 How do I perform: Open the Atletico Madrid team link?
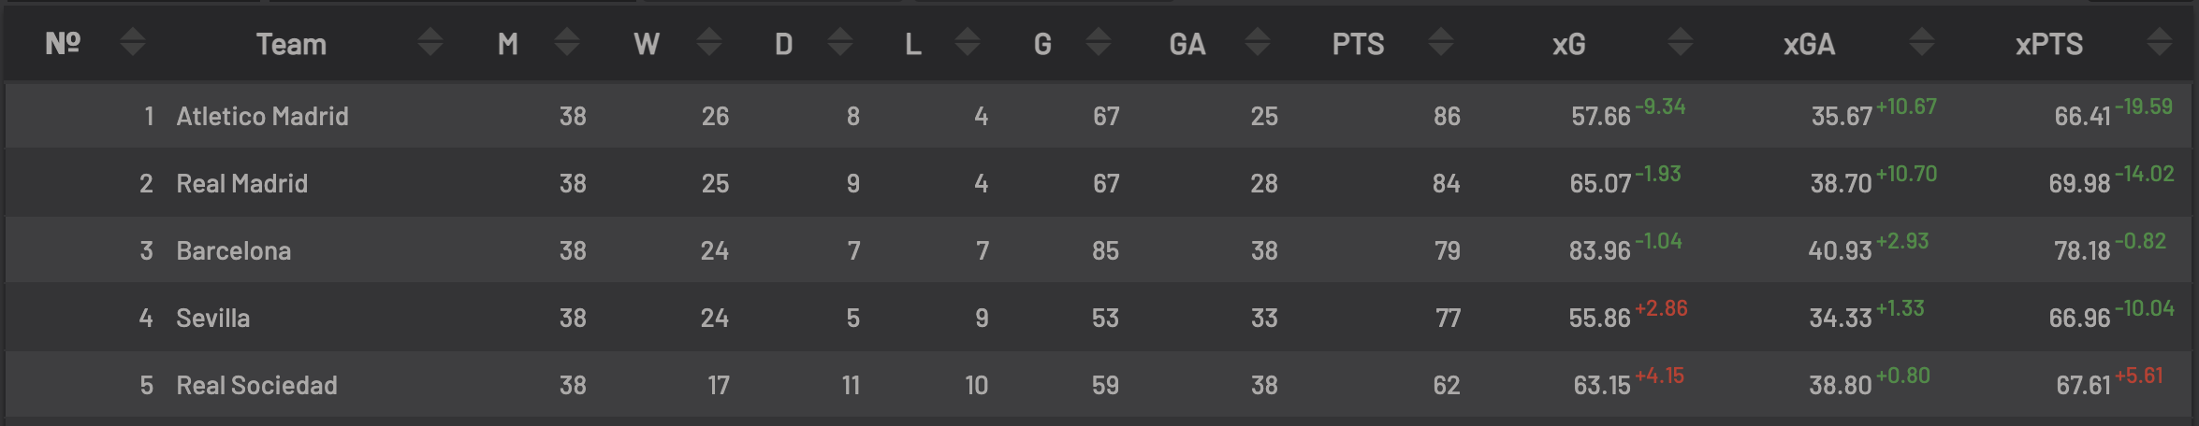262,116
